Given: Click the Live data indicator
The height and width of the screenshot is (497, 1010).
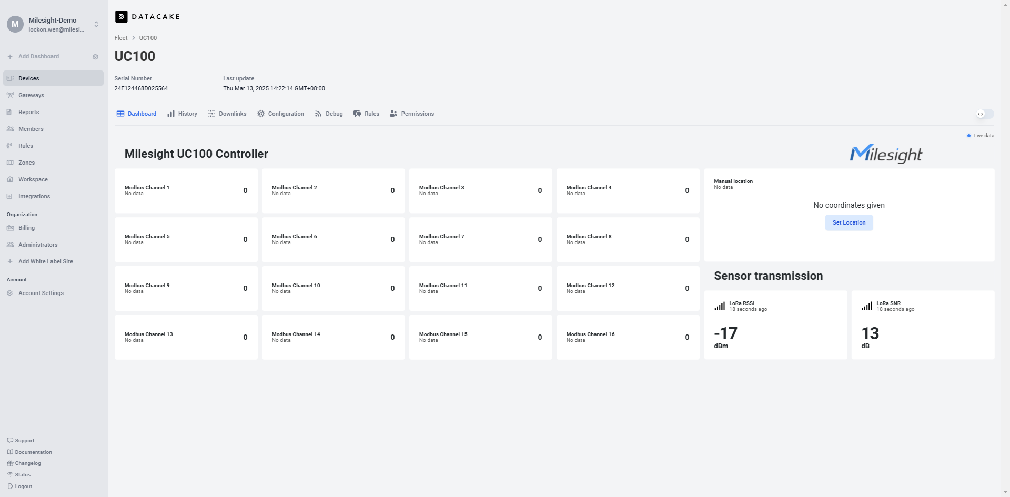Looking at the screenshot, I should 981,136.
